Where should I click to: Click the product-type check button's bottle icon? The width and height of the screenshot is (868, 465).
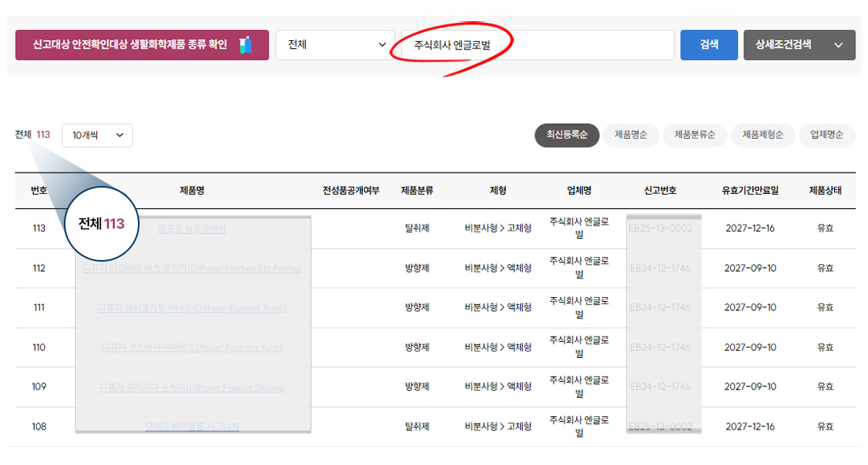245,45
